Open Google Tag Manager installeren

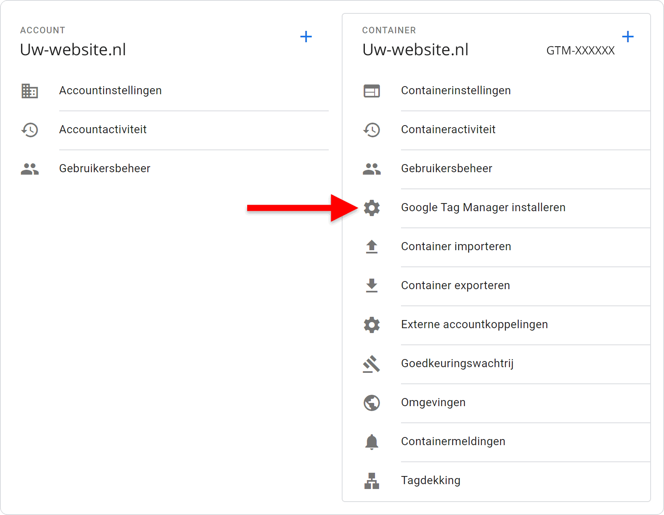coord(483,208)
